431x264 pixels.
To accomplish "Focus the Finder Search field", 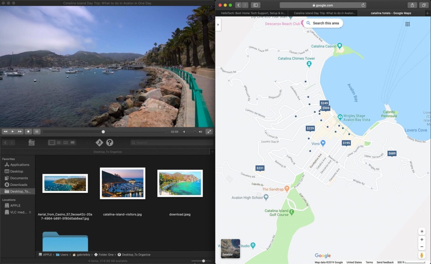I will (x=172, y=142).
